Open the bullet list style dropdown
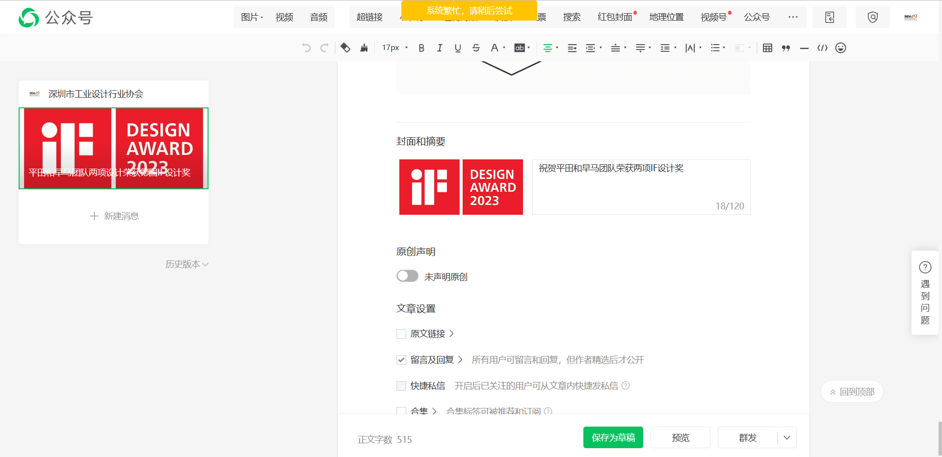The image size is (942, 457). (718, 48)
